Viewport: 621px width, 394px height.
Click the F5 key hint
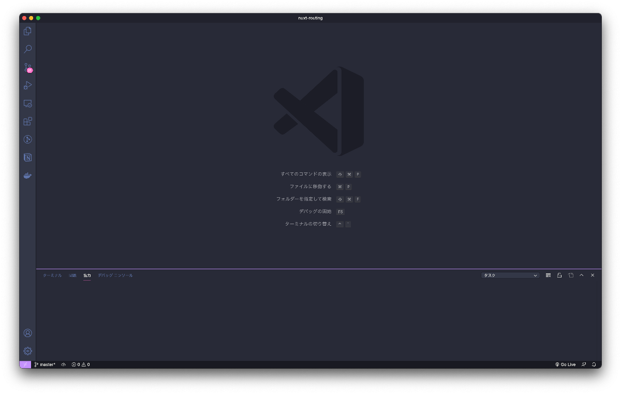[340, 212]
